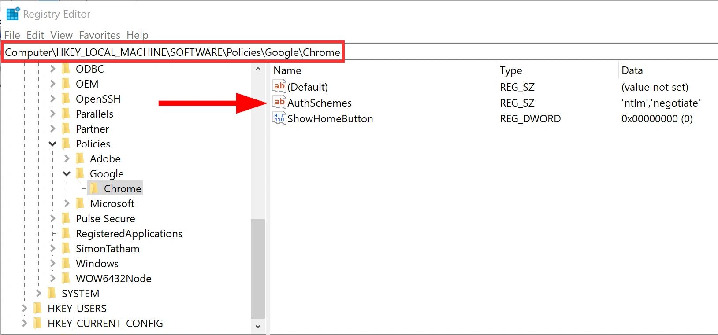This screenshot has width=718, height=335.
Task: Expand the HKEY_CURRENT_CONFIG hive
Action: [24, 323]
